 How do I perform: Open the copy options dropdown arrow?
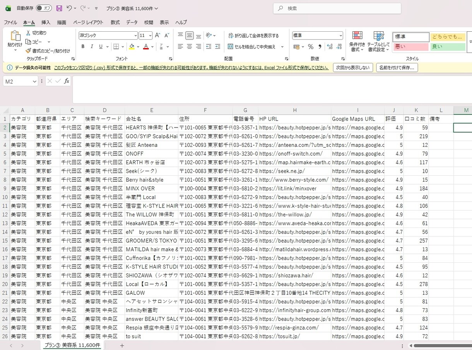click(49, 42)
